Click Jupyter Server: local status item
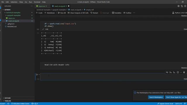Image resolution: width=187 pixels, height=105 pixels. 165,104
